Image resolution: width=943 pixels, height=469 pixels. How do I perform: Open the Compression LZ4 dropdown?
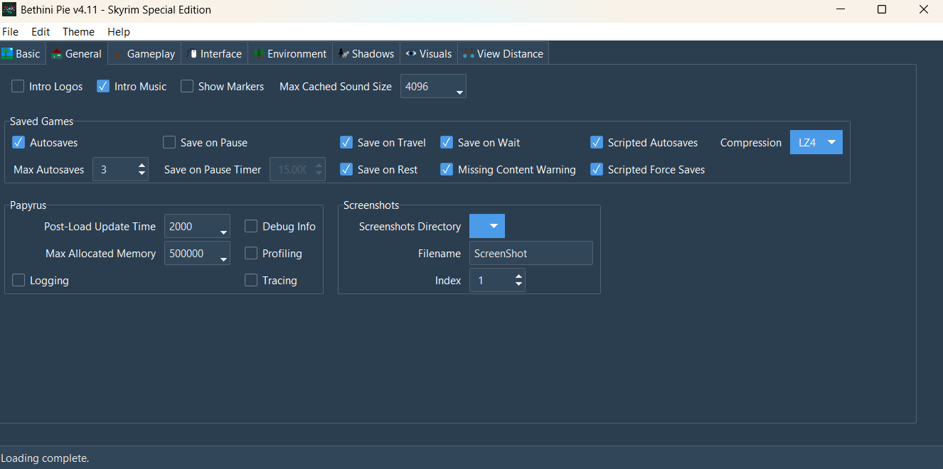[816, 142]
